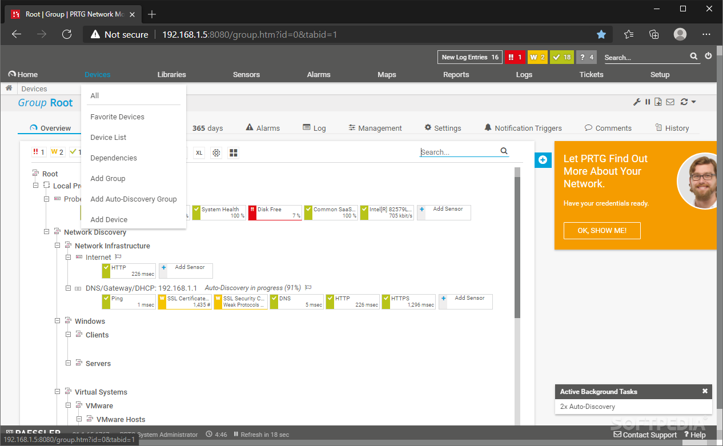Click the add ticket document icon
Viewport: 723px width, 446px height.
[658, 102]
